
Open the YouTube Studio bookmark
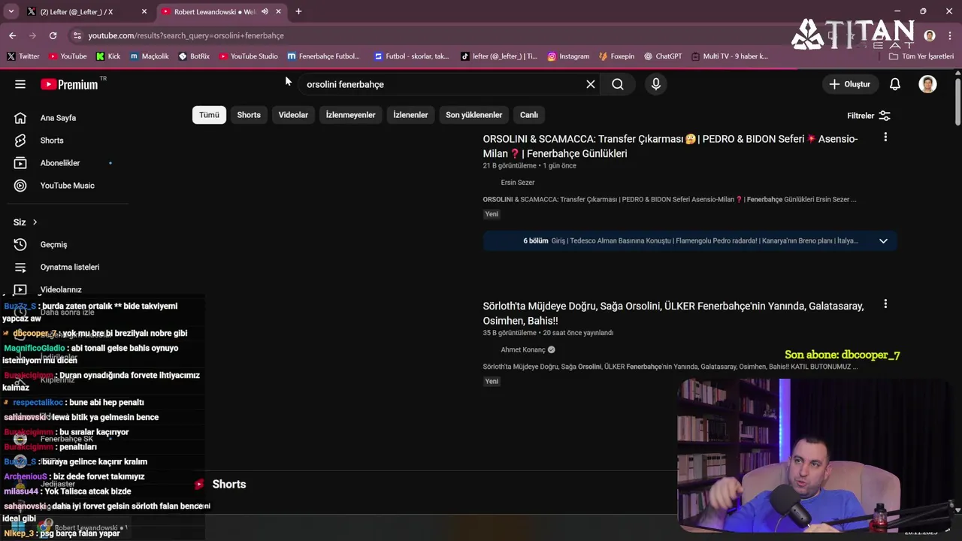(x=248, y=56)
